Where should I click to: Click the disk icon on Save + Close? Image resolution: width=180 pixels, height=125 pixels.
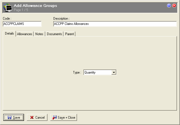click(x=54, y=118)
